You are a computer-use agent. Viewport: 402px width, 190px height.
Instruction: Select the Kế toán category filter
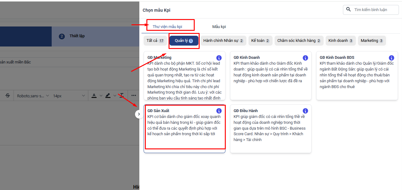(260, 41)
